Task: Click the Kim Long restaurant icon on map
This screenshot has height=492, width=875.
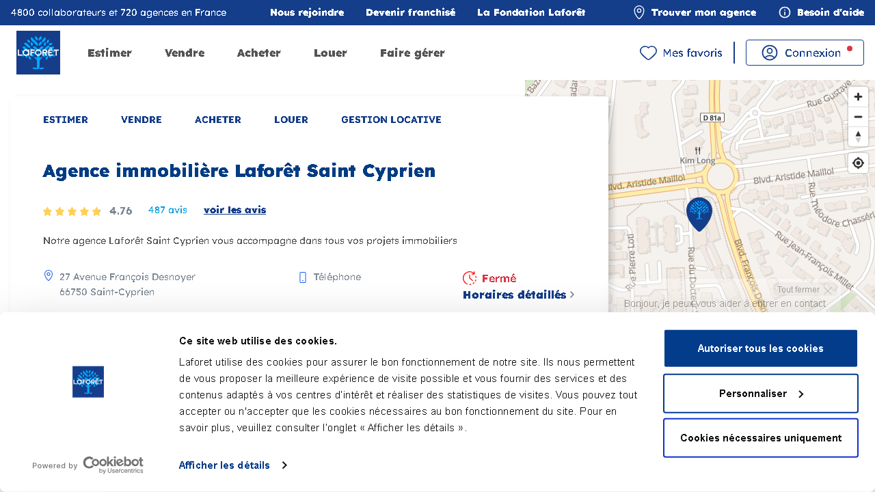Action: tap(698, 150)
